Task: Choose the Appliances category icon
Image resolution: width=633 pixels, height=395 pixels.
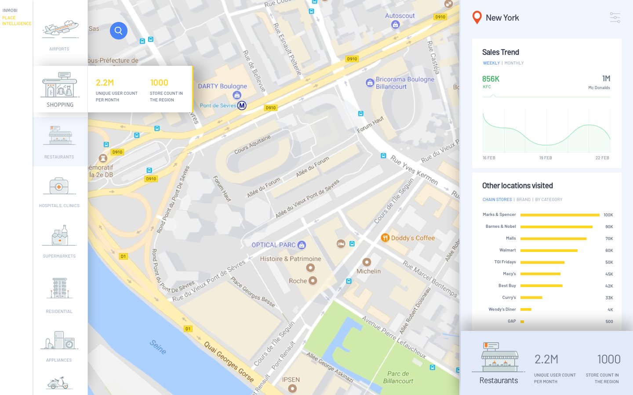Action: [59, 340]
